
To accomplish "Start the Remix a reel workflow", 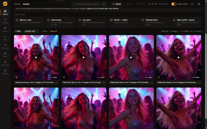I will point(29,22).
